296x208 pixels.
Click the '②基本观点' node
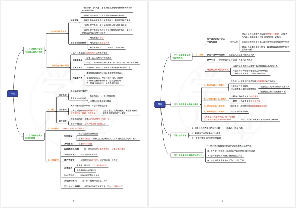pos(77,67)
